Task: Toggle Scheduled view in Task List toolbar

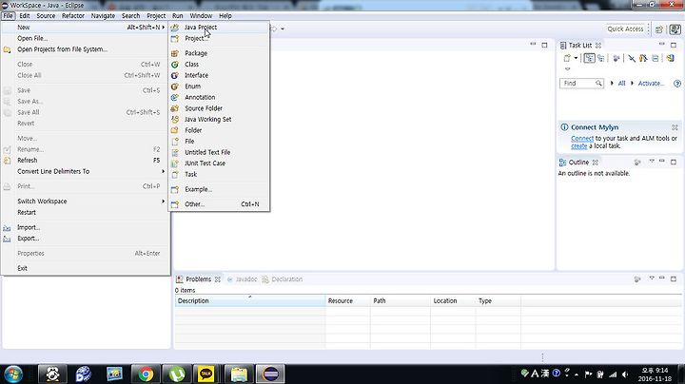Action: (x=601, y=58)
